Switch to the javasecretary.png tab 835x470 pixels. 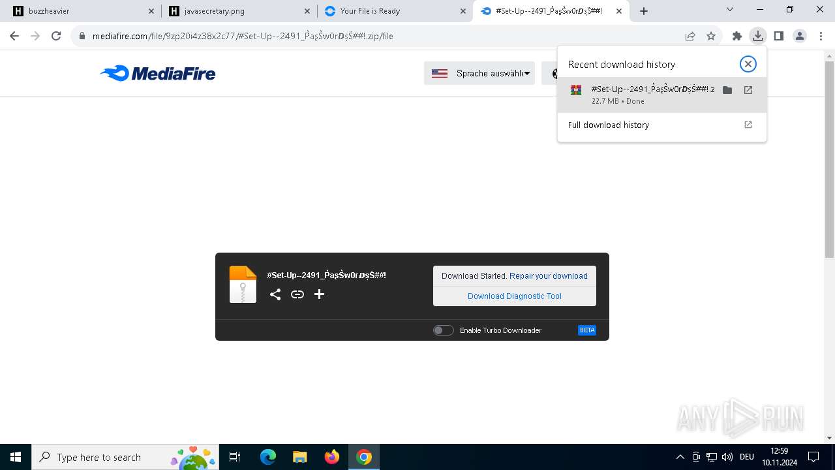[239, 11]
